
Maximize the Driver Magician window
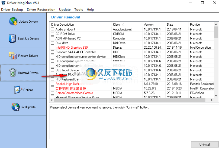202,3
